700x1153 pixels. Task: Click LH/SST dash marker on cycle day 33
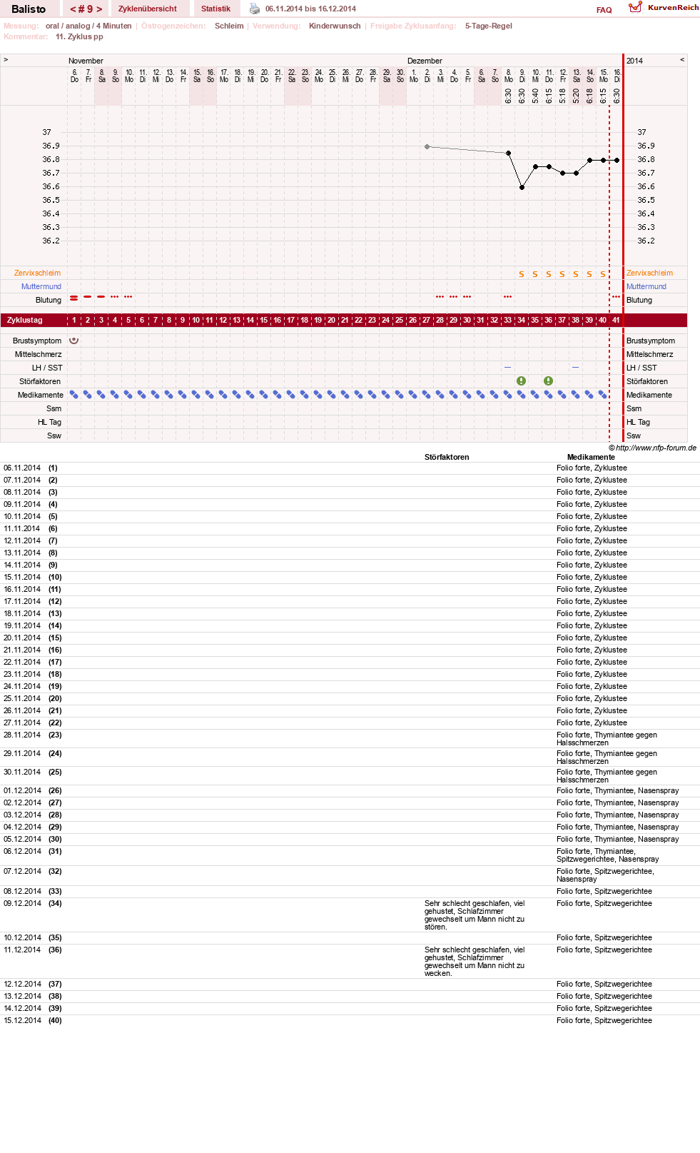pyautogui.click(x=508, y=367)
